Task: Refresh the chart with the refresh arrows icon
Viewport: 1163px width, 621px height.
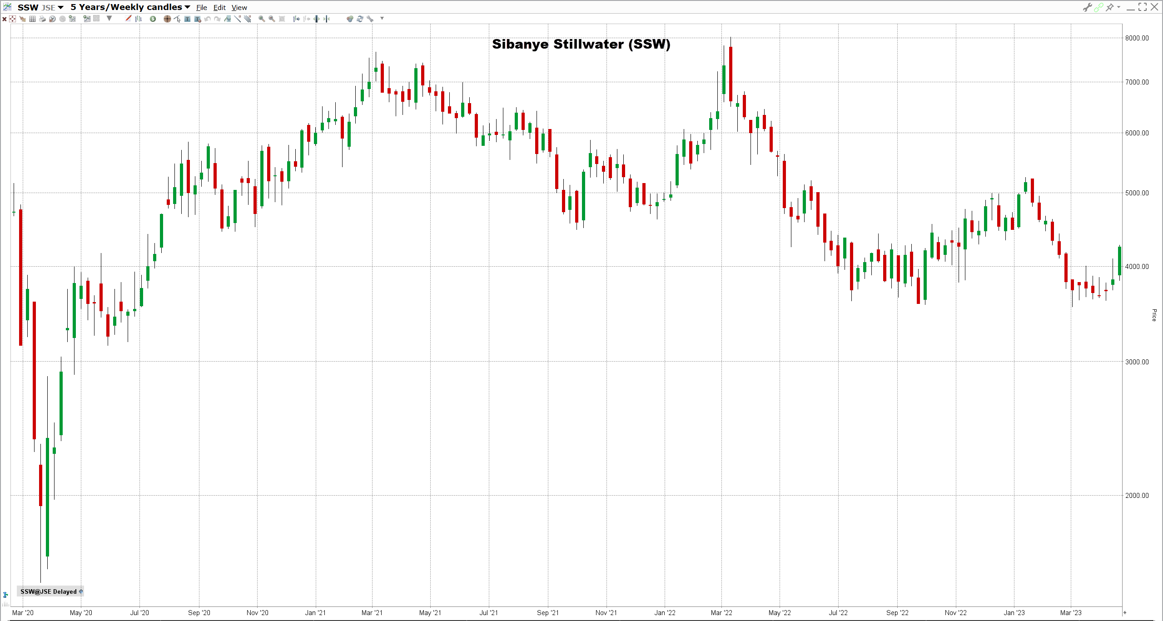Action: [x=360, y=19]
